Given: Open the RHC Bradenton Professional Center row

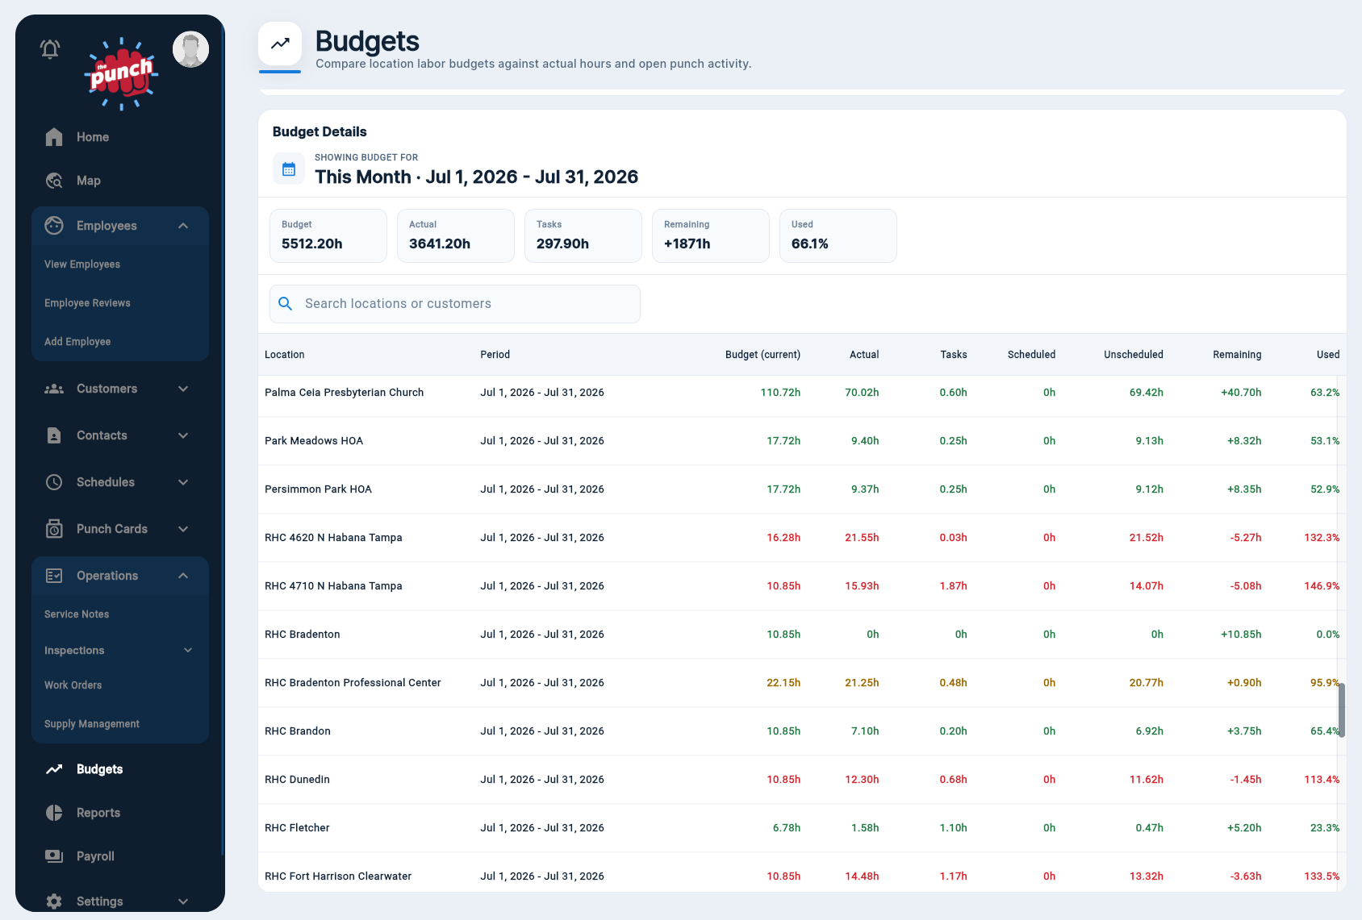Looking at the screenshot, I should 802,683.
